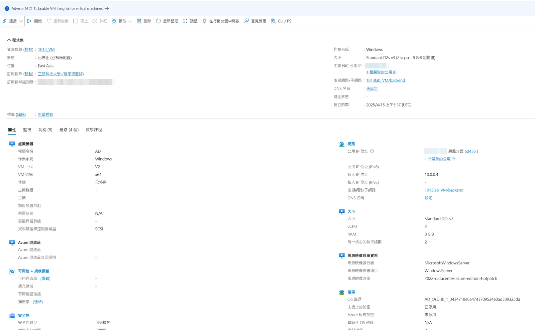Click the Restart (重新啟動) icon

coord(49,21)
